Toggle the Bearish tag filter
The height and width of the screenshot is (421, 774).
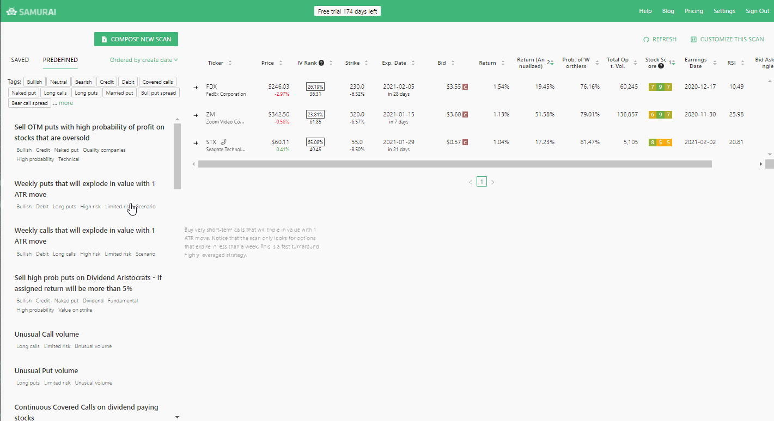pos(83,82)
